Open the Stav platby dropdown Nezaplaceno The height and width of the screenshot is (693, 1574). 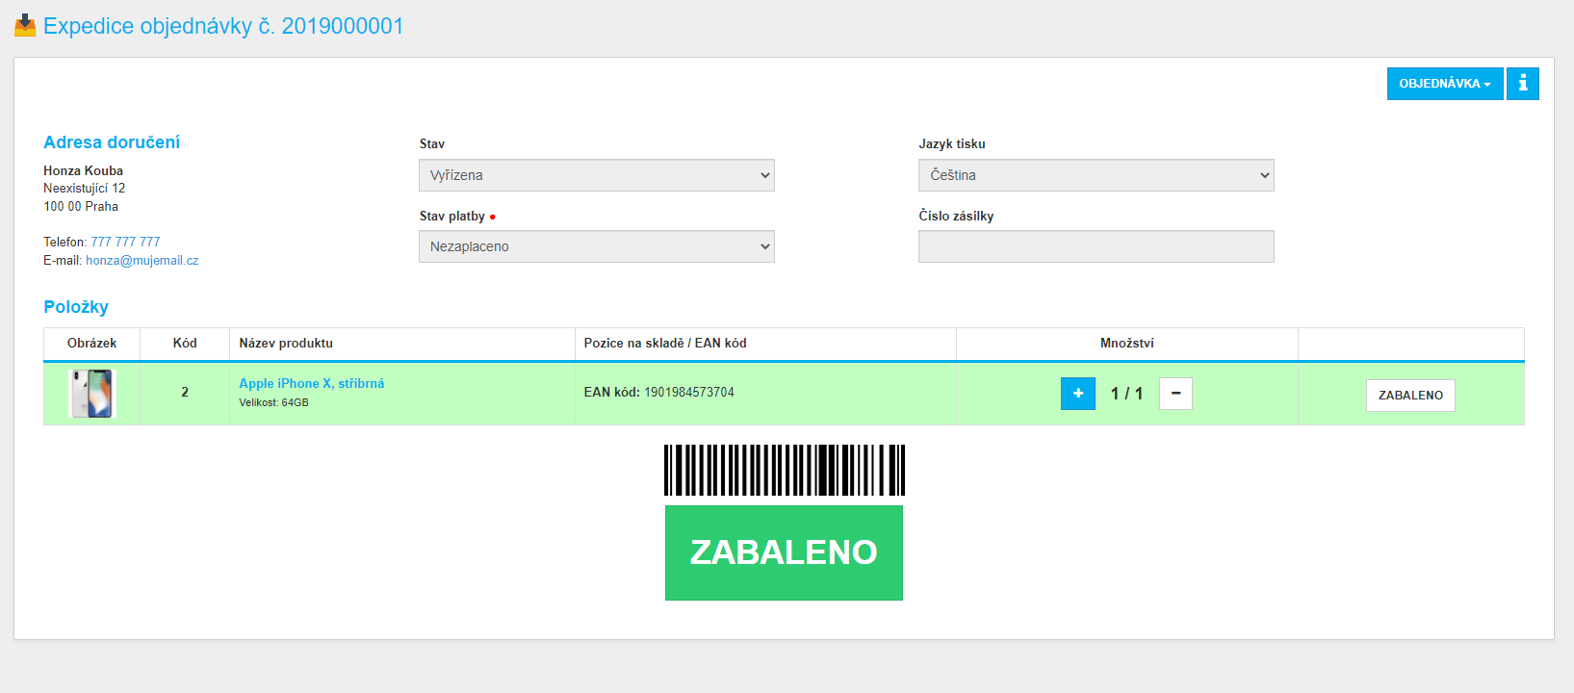(x=597, y=246)
